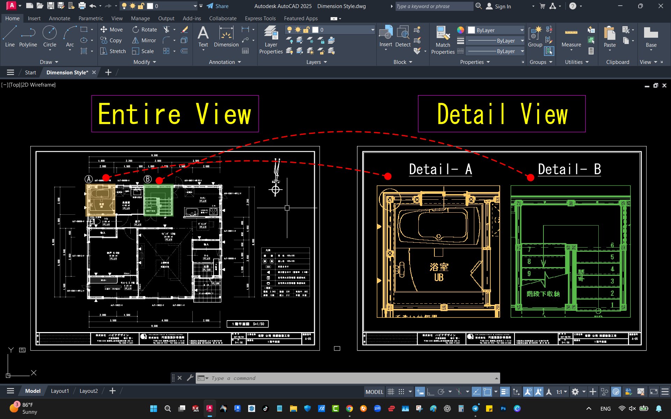Image resolution: width=671 pixels, height=419 pixels.
Task: Open a new drawing tab with plus
Action: pyautogui.click(x=108, y=72)
